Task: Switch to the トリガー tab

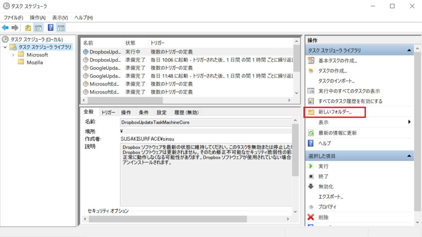Action: 108,112
